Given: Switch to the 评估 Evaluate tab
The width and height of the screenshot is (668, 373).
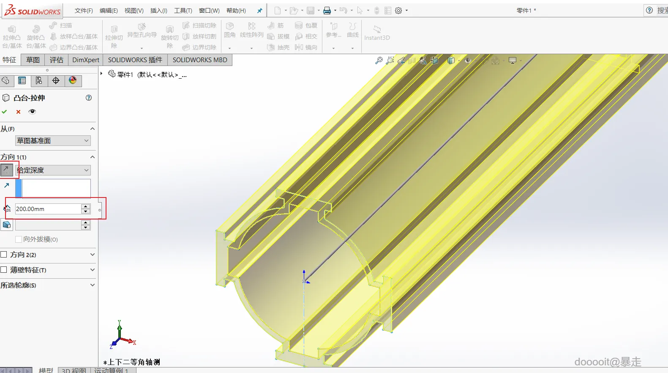Looking at the screenshot, I should 56,60.
